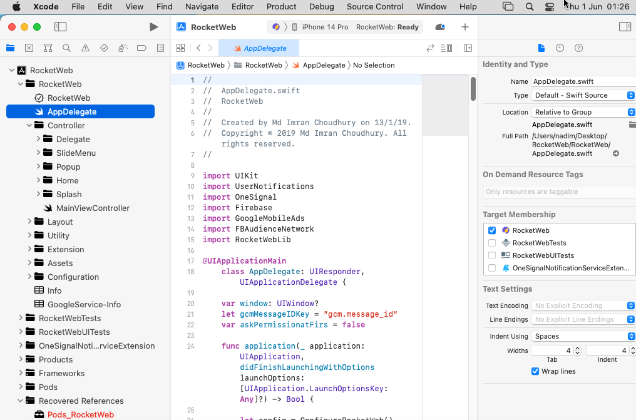Open the Type dropdown Default - Swift Source

(x=583, y=95)
